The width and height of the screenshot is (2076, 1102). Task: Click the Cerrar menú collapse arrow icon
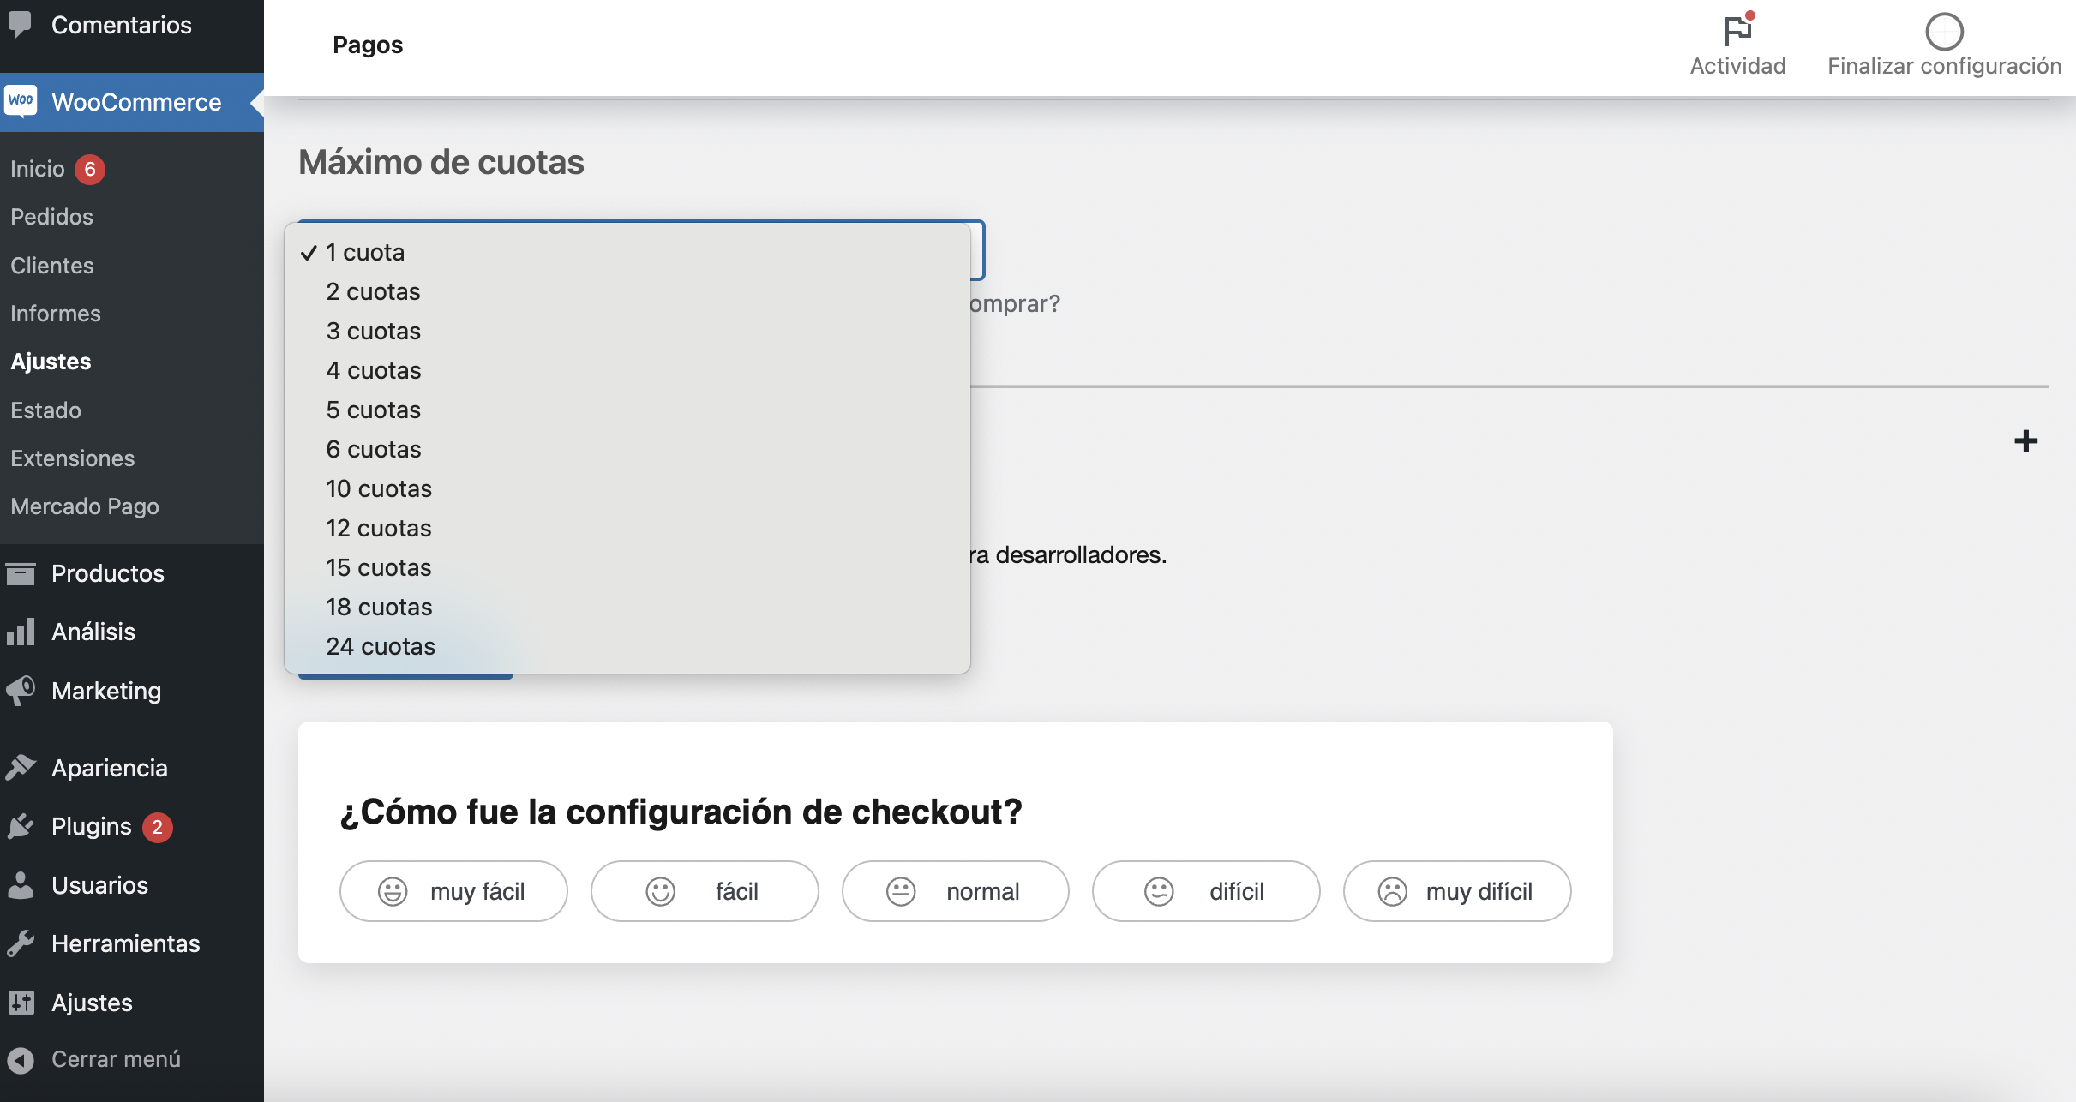point(21,1060)
